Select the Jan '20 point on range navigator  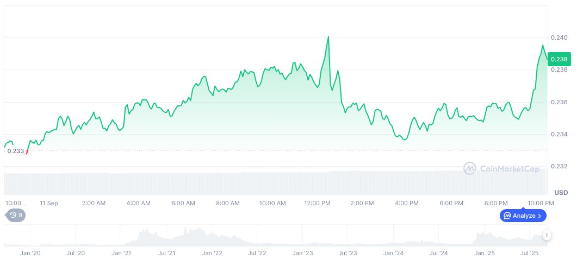tap(30, 253)
